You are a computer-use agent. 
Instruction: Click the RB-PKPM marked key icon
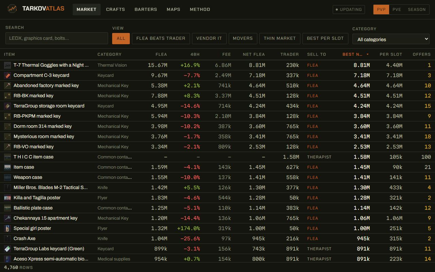pos(7,116)
